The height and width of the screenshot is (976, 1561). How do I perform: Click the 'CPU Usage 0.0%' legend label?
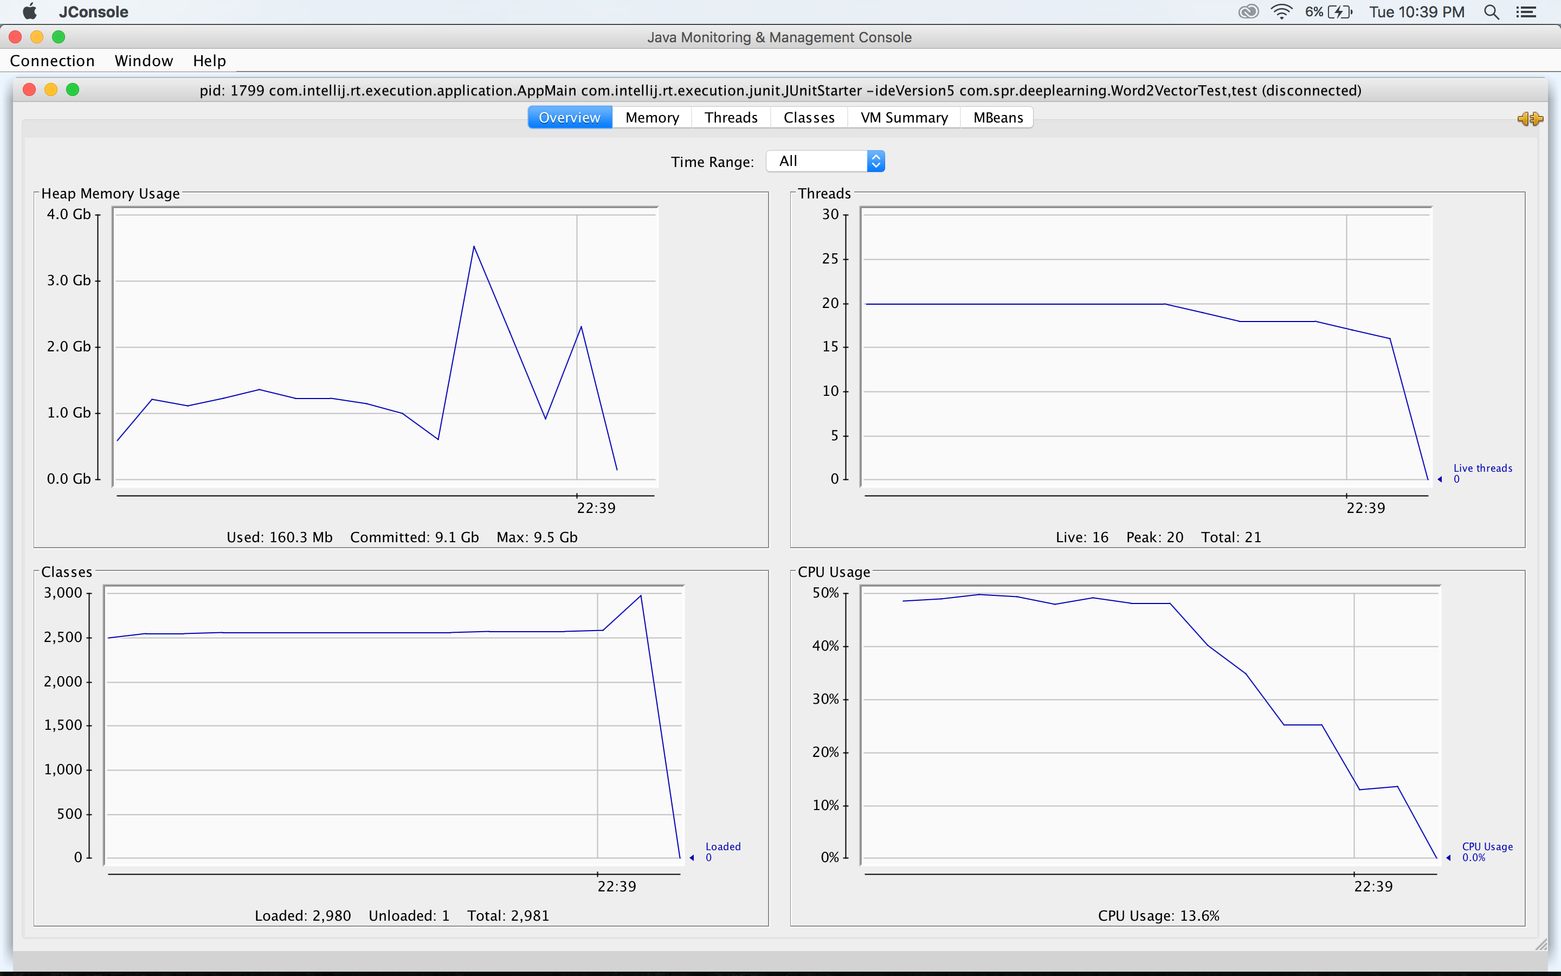tap(1487, 851)
